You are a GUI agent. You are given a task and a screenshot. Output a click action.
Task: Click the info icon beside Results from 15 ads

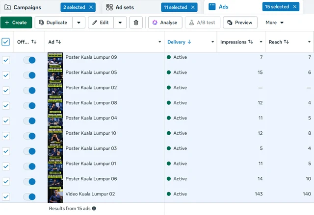[94, 209]
